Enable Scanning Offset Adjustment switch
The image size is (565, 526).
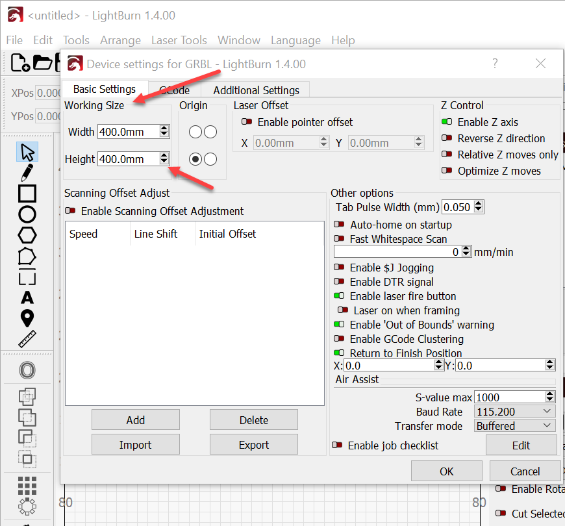pos(70,210)
